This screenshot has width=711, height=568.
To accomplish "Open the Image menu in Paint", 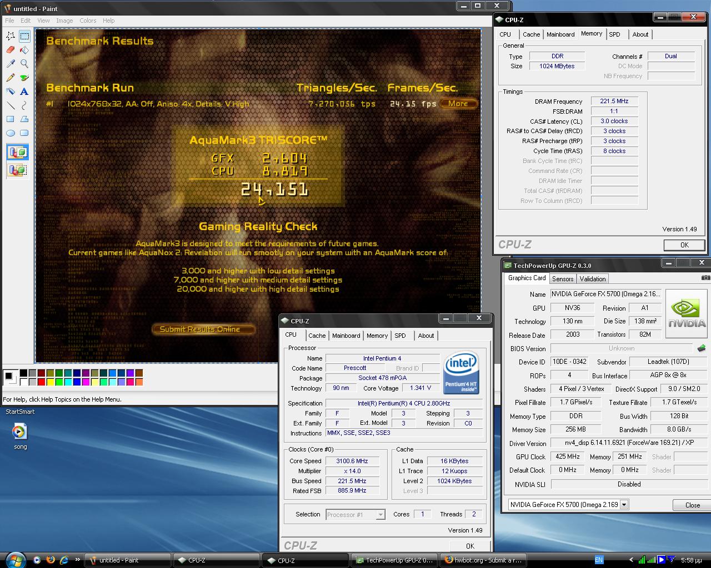I will click(x=64, y=21).
